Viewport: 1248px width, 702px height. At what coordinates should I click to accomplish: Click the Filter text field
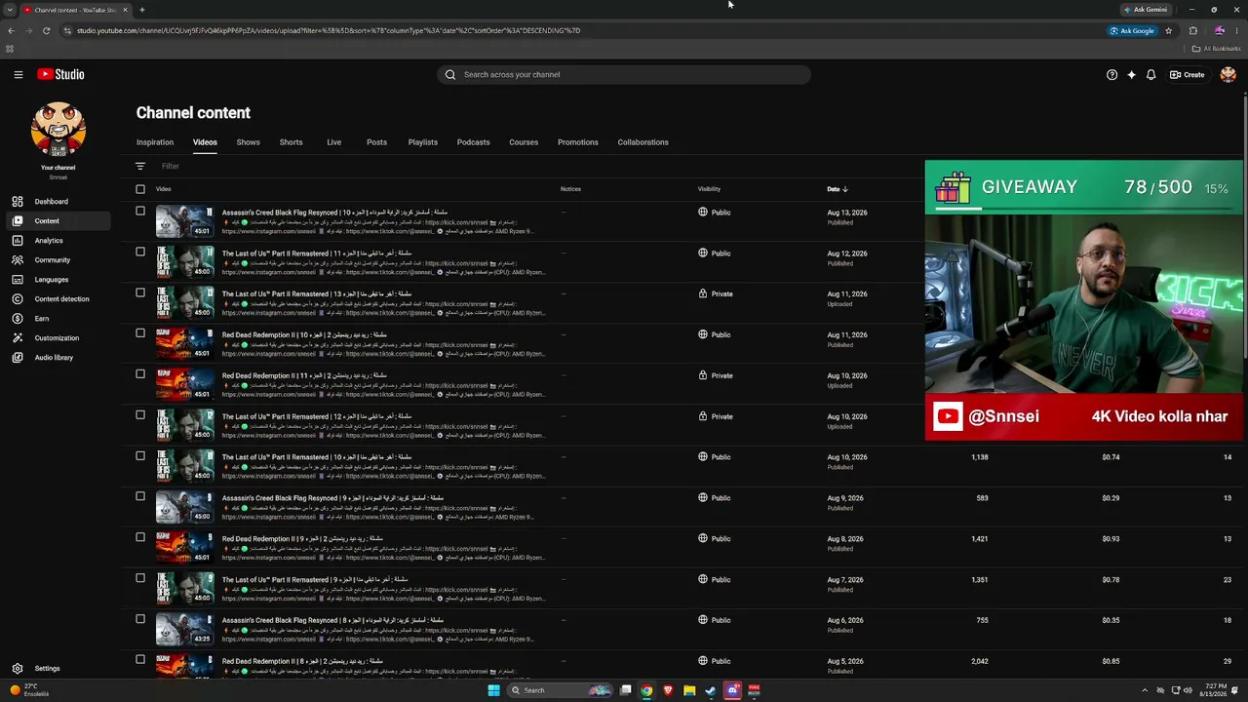[171, 167]
